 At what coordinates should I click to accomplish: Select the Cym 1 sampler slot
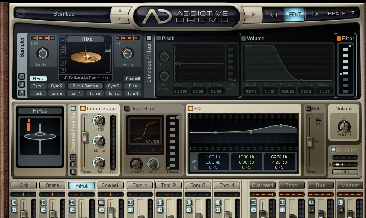tap(38, 86)
